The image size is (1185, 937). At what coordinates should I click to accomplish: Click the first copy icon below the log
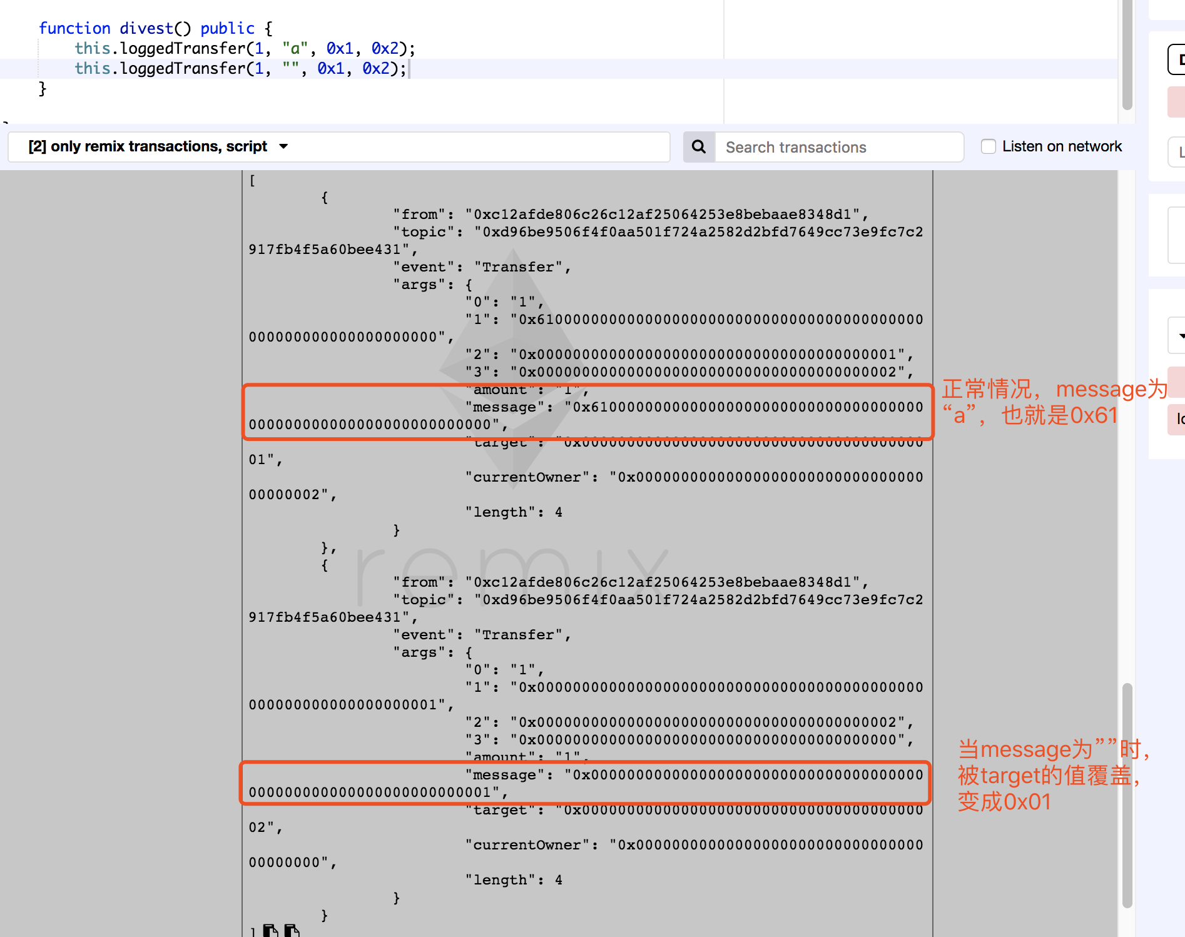click(x=270, y=930)
